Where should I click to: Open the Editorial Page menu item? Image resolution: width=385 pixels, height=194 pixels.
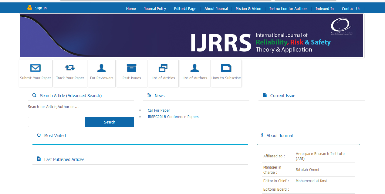click(x=185, y=9)
